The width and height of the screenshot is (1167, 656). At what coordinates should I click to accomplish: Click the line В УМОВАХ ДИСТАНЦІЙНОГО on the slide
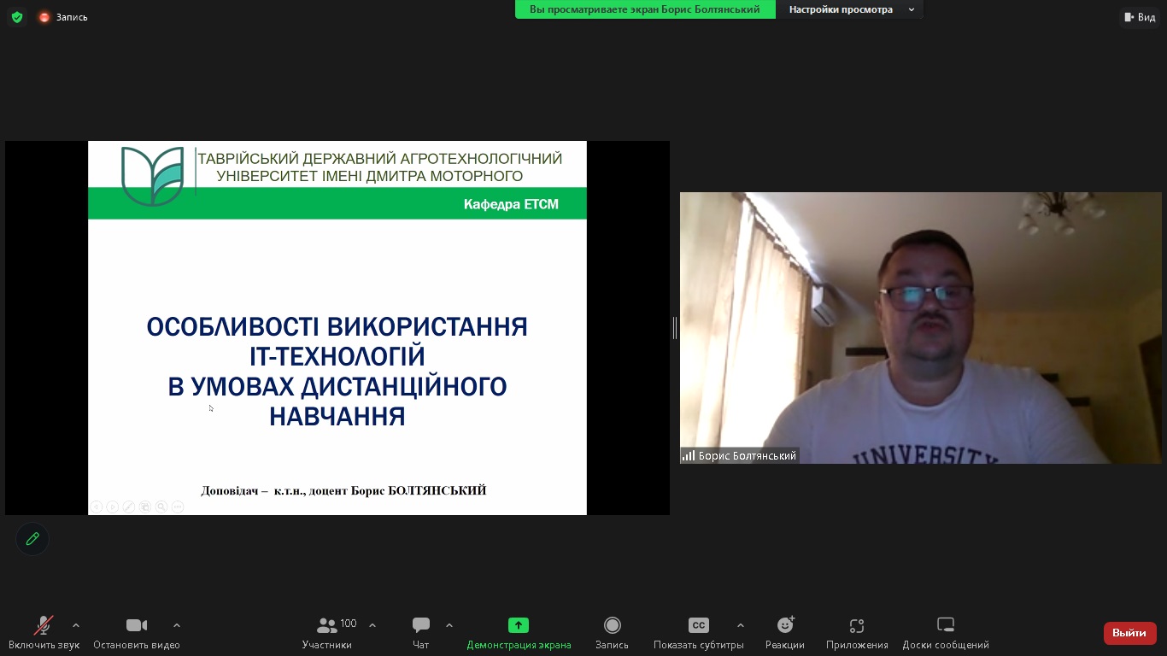coord(337,387)
